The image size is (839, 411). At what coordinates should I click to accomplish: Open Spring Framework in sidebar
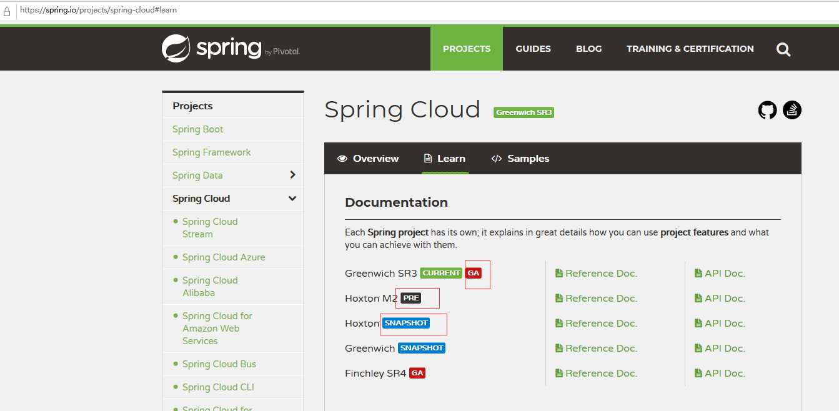click(x=211, y=152)
